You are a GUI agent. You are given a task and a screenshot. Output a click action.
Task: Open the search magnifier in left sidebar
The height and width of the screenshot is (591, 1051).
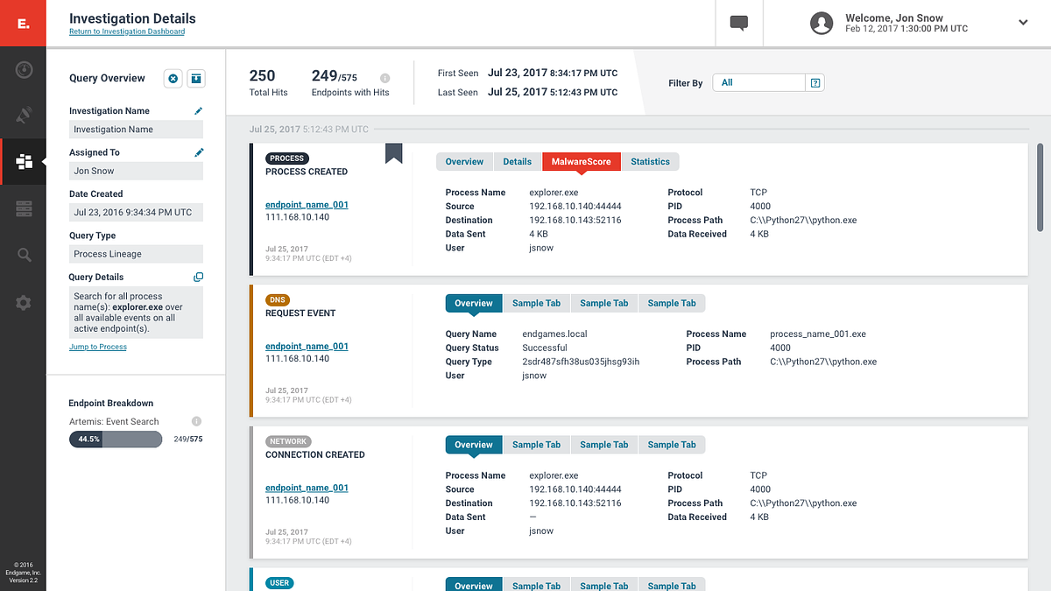point(24,256)
